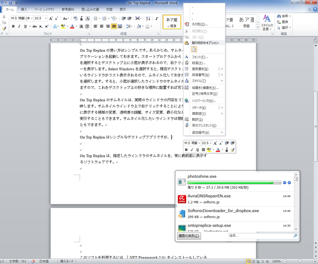Open the line spacing dropdown
The width and height of the screenshot is (318, 264).
point(129,26)
